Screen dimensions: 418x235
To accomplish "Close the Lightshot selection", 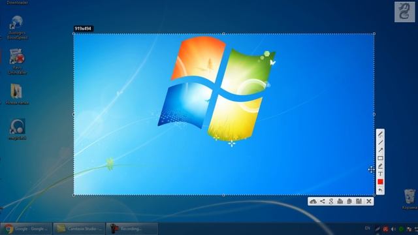I will coord(369,202).
